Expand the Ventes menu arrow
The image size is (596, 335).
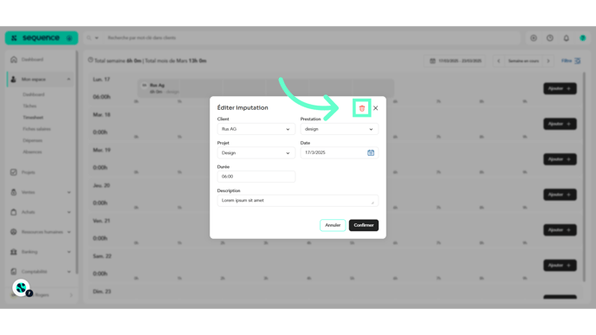coord(68,192)
